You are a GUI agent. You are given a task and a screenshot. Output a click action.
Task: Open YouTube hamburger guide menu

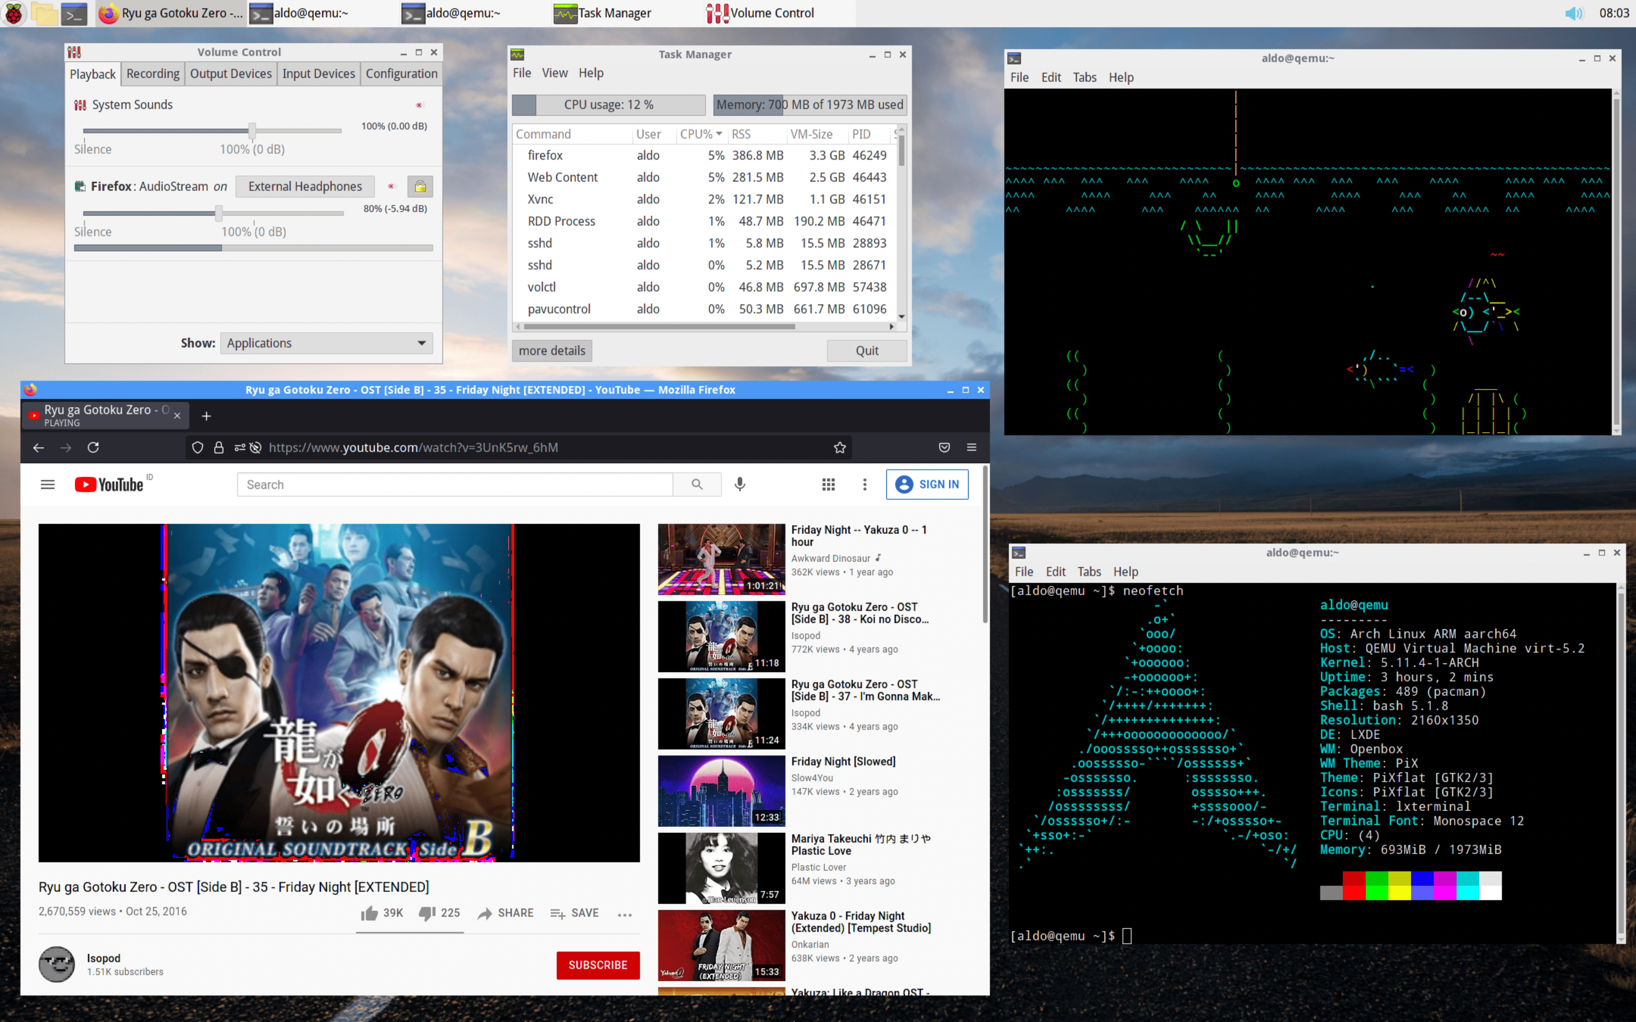pyautogui.click(x=47, y=484)
